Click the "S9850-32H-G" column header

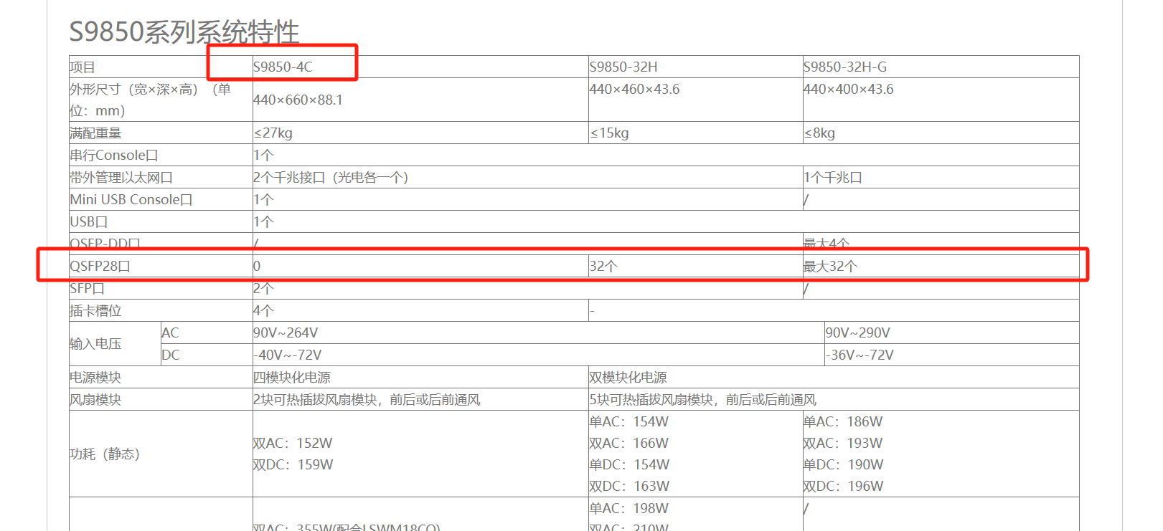[845, 67]
